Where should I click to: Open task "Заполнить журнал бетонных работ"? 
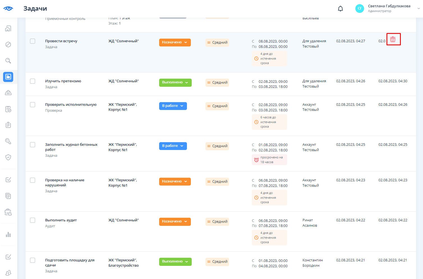[71, 147]
